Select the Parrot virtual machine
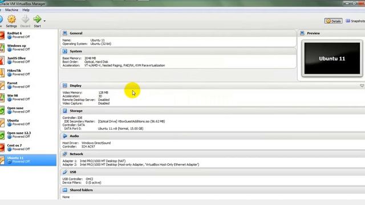365x205 pixels. pos(28,85)
